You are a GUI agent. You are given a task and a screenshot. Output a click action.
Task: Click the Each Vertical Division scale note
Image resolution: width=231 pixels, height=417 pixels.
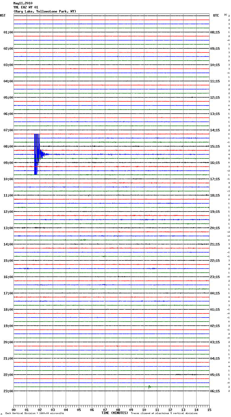tap(35, 413)
